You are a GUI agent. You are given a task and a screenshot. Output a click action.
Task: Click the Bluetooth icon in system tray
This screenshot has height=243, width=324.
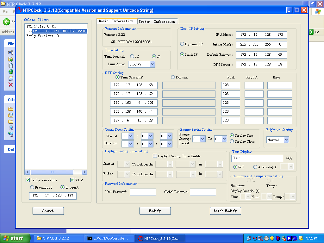coord(277,238)
